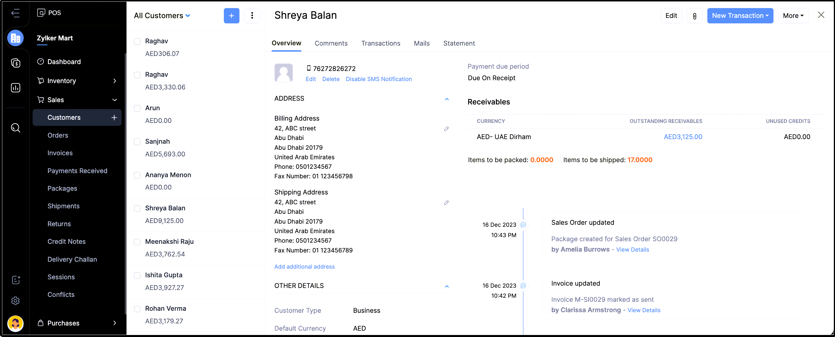Image resolution: width=835 pixels, height=337 pixels.
Task: Expand the New Transaction dropdown
Action: 740,16
